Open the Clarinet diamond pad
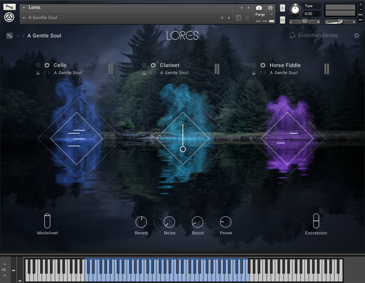This screenshot has height=283, width=365. click(183, 139)
